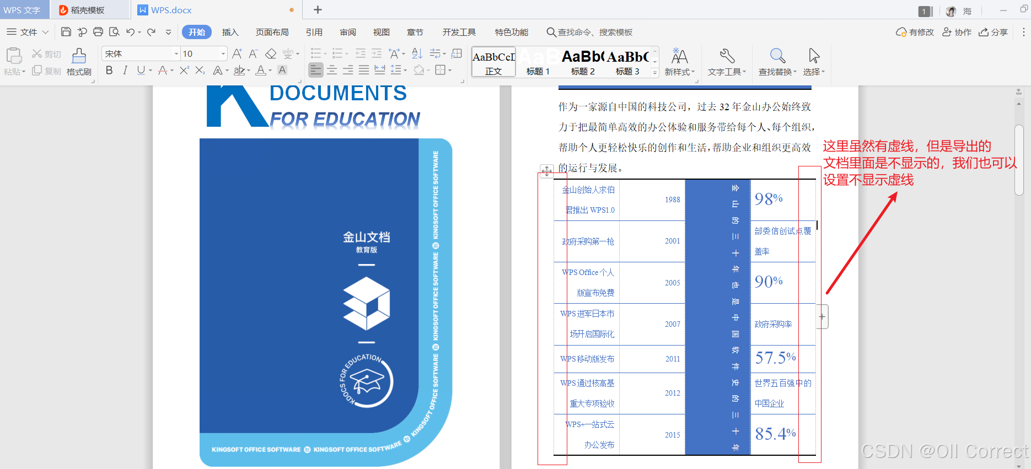Apply distributed alignment
The height and width of the screenshot is (469, 1031).
[380, 70]
